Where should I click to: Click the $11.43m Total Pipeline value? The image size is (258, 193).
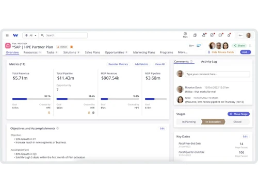[66, 78]
